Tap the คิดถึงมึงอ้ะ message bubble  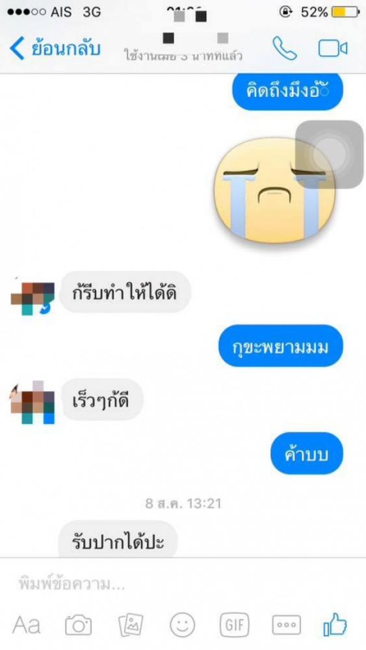[287, 91]
